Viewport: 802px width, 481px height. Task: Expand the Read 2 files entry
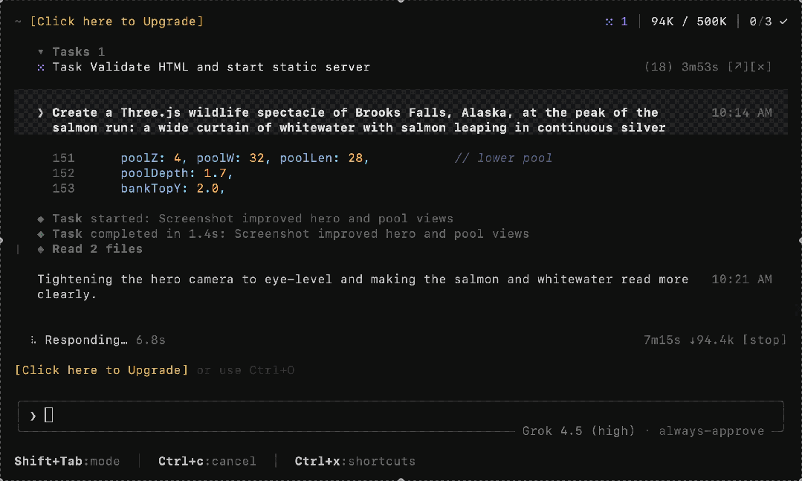click(97, 249)
